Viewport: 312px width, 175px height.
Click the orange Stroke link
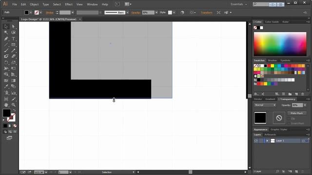[50, 13]
